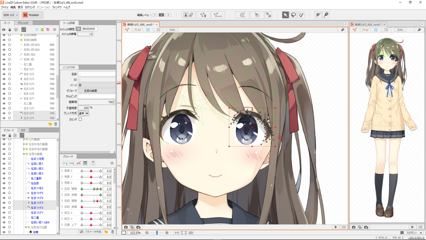The image size is (426, 240).
Task: Click the create warp deformer icon
Action: 242,15
